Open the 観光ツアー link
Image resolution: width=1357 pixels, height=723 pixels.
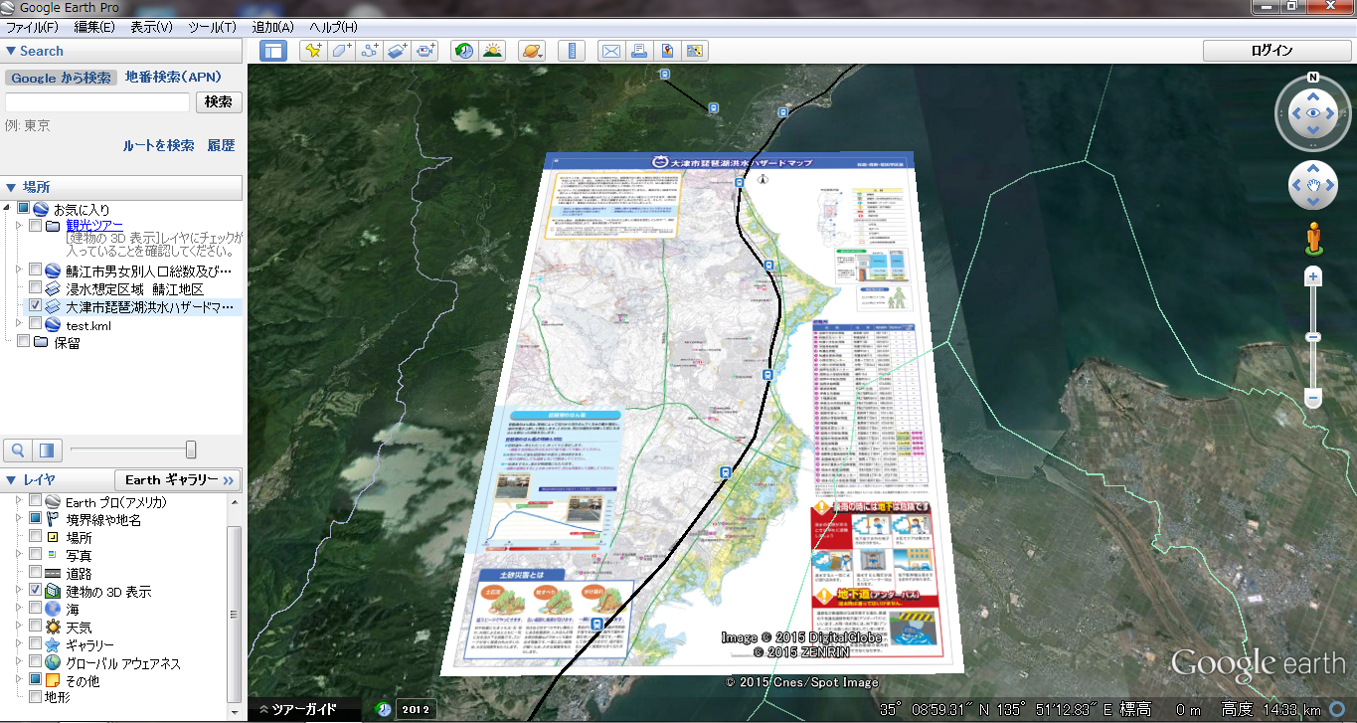click(x=94, y=226)
